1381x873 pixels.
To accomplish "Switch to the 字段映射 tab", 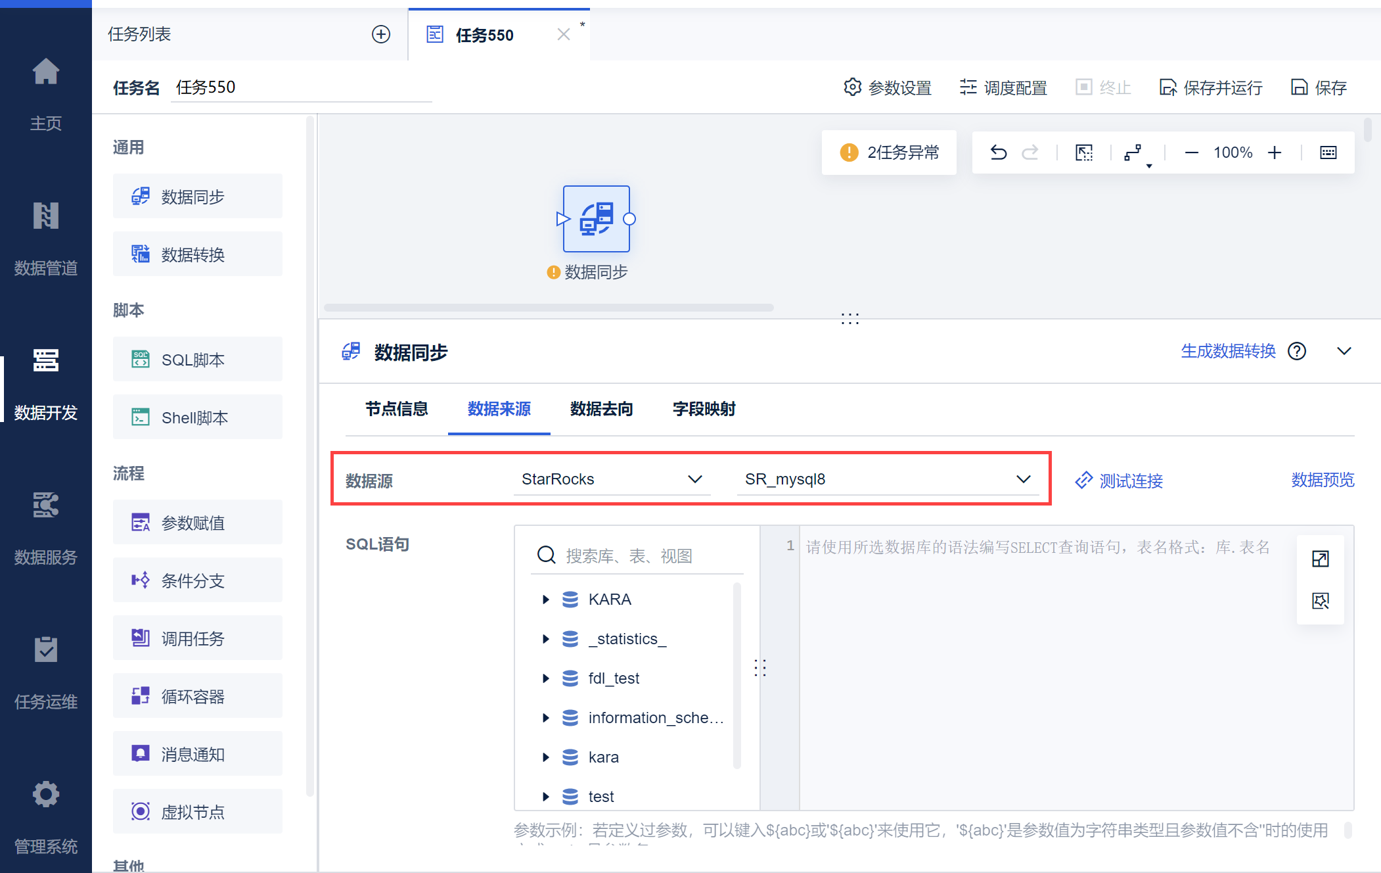I will pyautogui.click(x=704, y=409).
